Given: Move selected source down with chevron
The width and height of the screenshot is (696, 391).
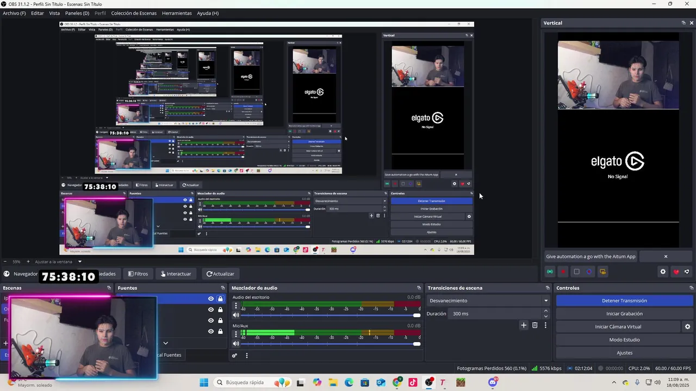Looking at the screenshot, I should 165,343.
